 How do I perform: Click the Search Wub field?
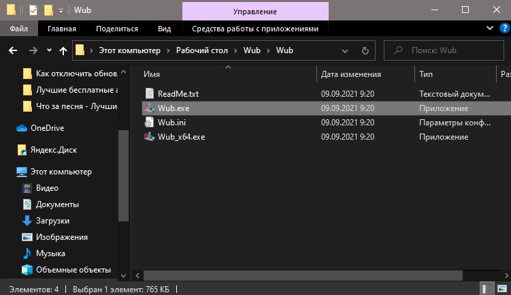pyautogui.click(x=444, y=50)
